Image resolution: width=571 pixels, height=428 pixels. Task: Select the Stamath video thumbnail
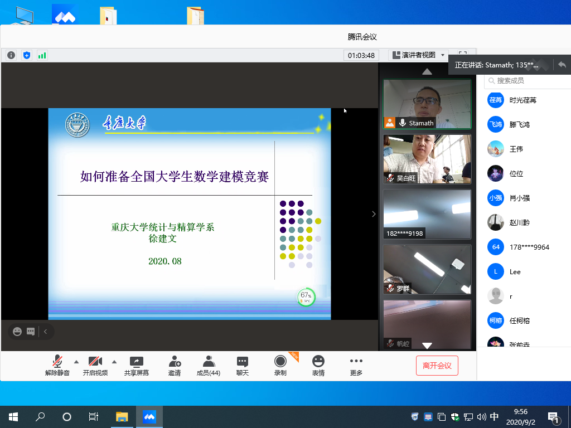427,104
